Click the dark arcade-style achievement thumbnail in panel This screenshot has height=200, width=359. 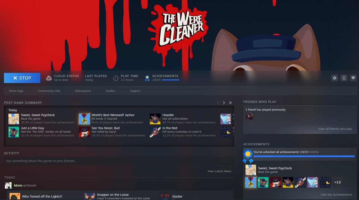(325, 182)
